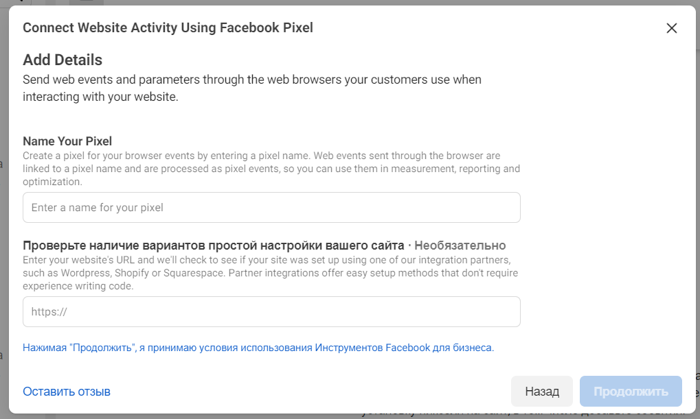
Task: Click the 'Нажимая "Продолжить"' start of terms line
Action: pos(77,348)
